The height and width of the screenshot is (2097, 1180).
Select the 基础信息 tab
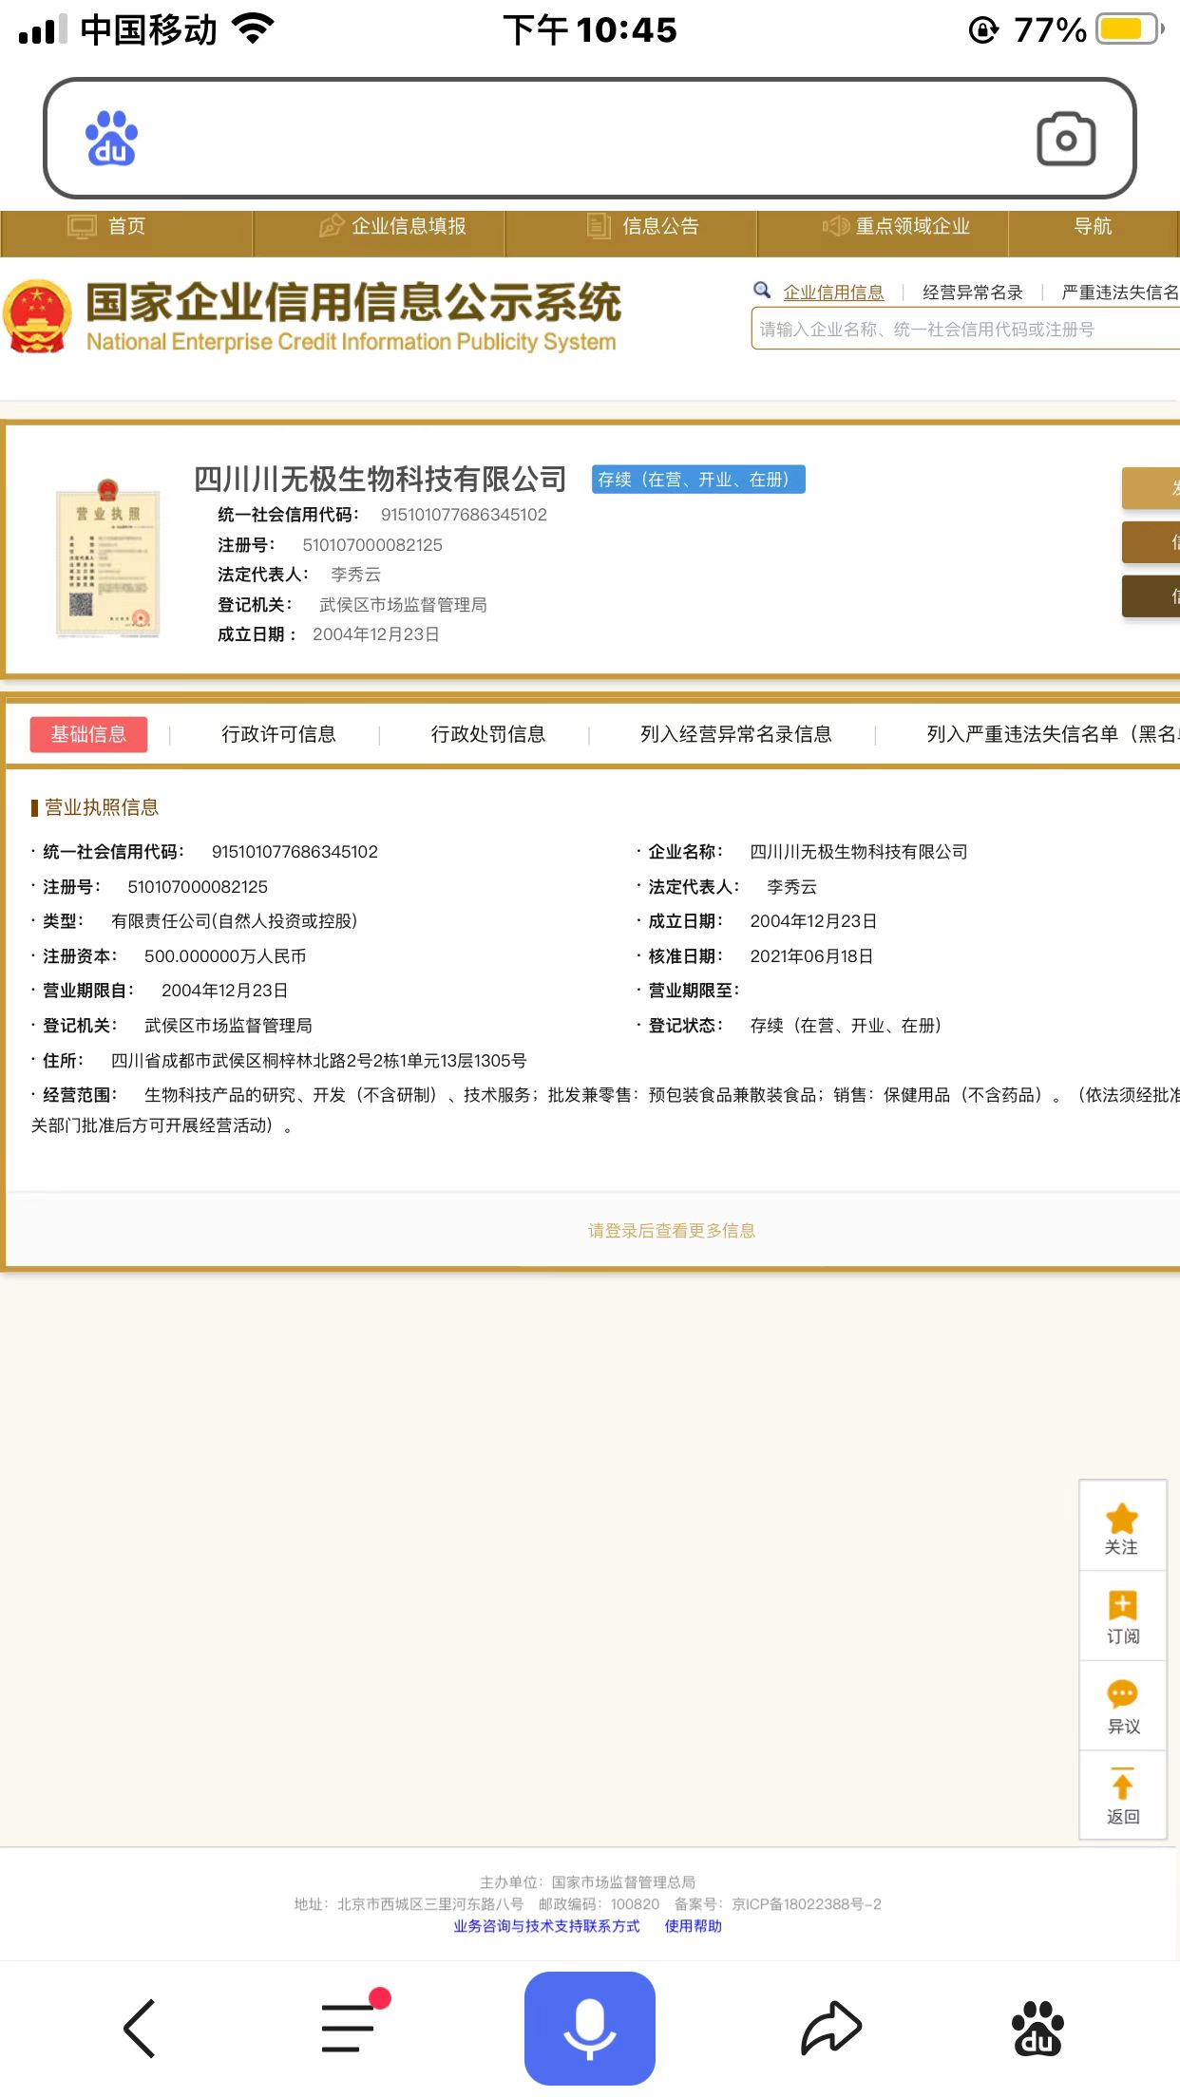click(88, 734)
